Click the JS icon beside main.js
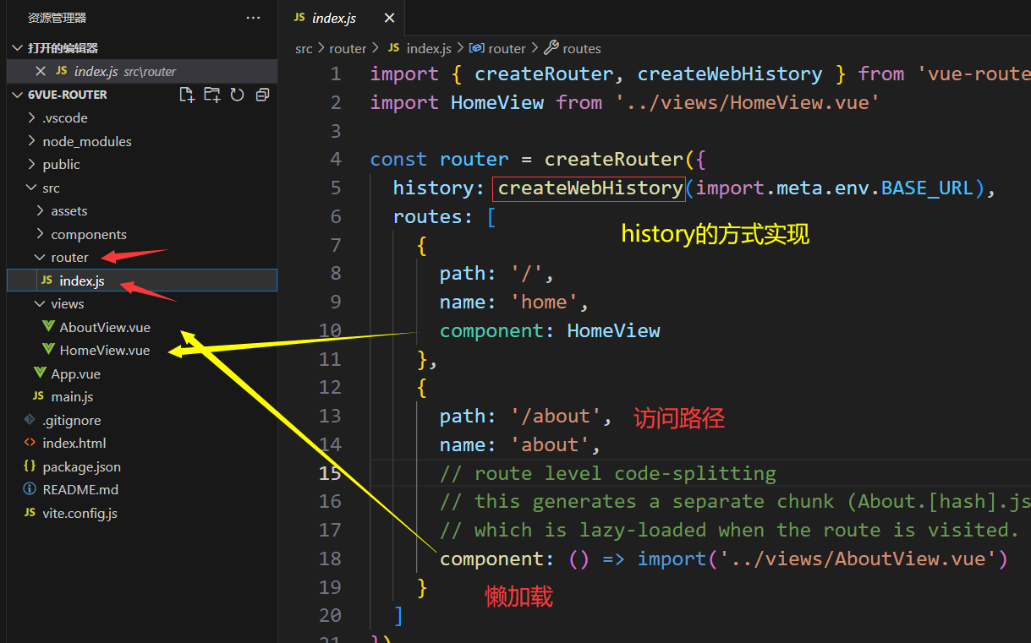Screen dimensions: 1031x643 pyautogui.click(x=38, y=396)
